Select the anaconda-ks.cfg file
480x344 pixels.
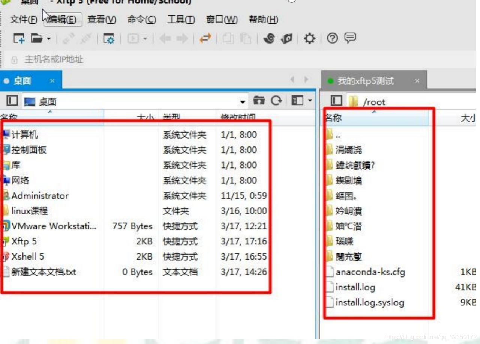point(370,272)
